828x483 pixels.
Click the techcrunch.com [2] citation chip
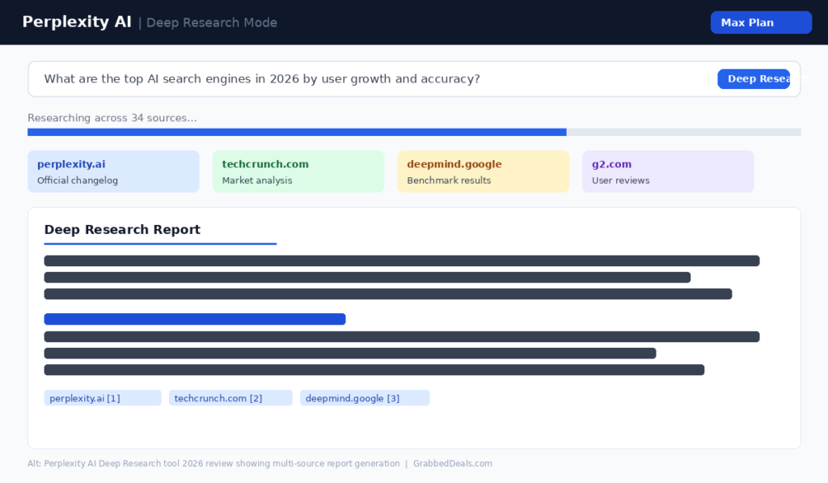(230, 398)
